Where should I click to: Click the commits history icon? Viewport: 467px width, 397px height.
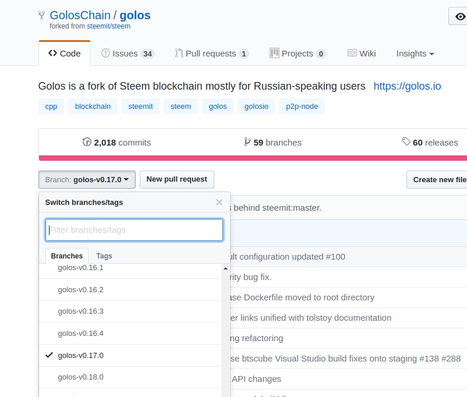pos(87,142)
